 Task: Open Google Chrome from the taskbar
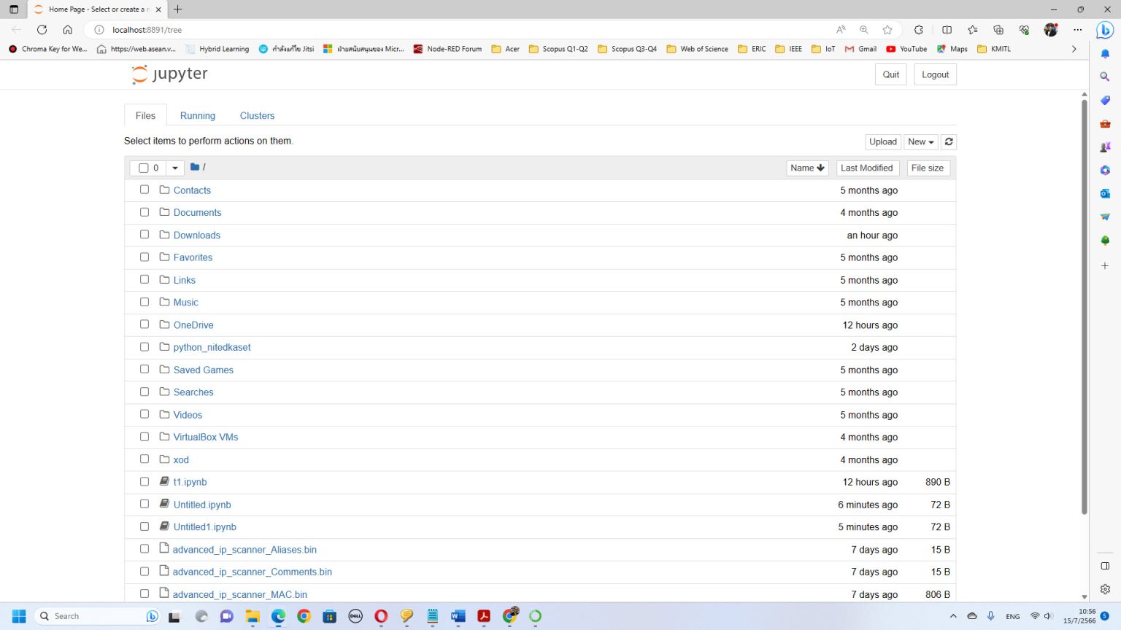click(x=304, y=616)
